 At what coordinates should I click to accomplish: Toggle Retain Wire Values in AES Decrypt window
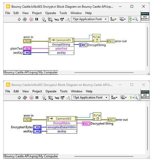51,98
